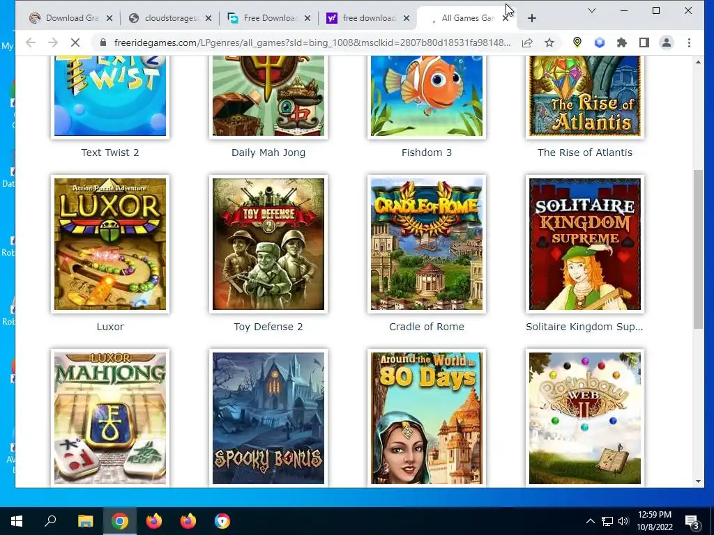Show hidden system tray icons
Screen dimensions: 714x535
[590, 521]
